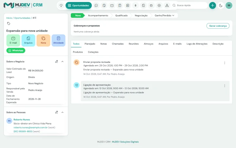The image size is (236, 148).
Task: Switch to the Notas tab
Action: click(104, 44)
